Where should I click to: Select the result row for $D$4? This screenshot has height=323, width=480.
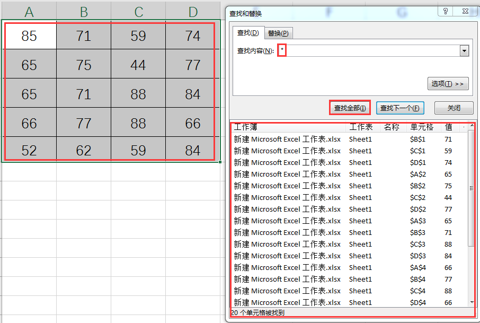click(349, 302)
